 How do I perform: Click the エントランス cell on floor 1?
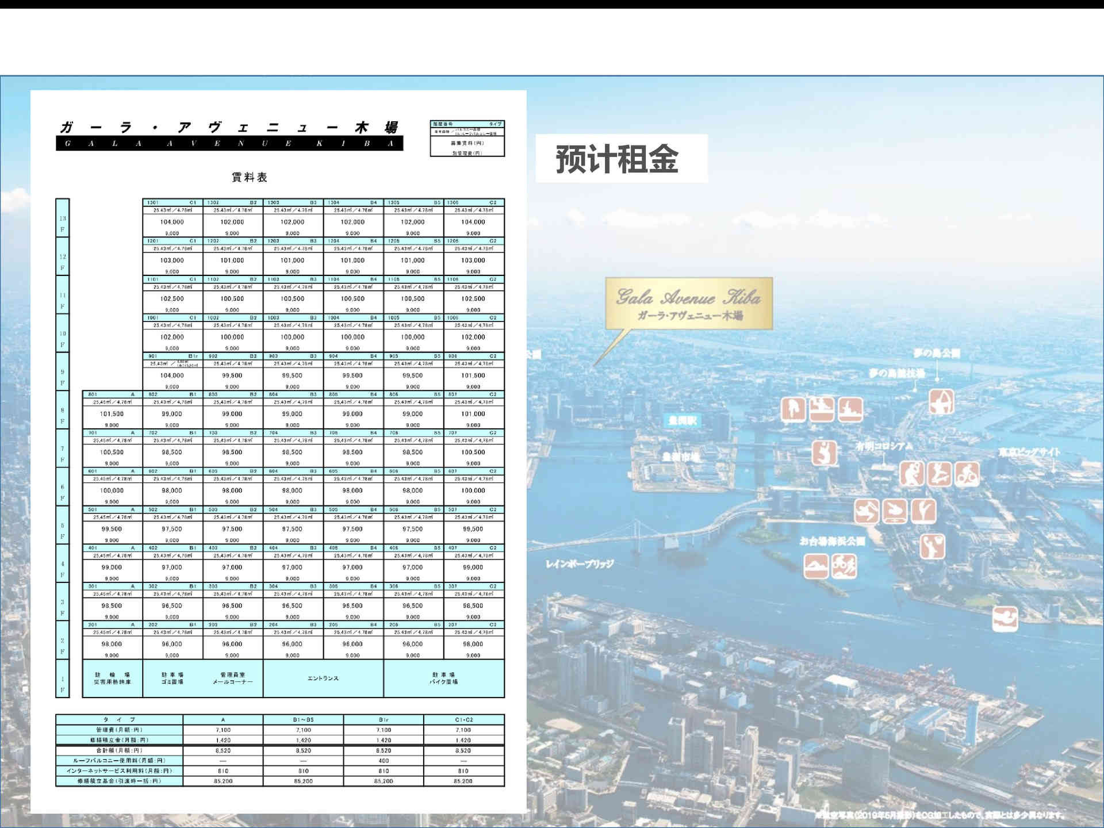pyautogui.click(x=323, y=678)
